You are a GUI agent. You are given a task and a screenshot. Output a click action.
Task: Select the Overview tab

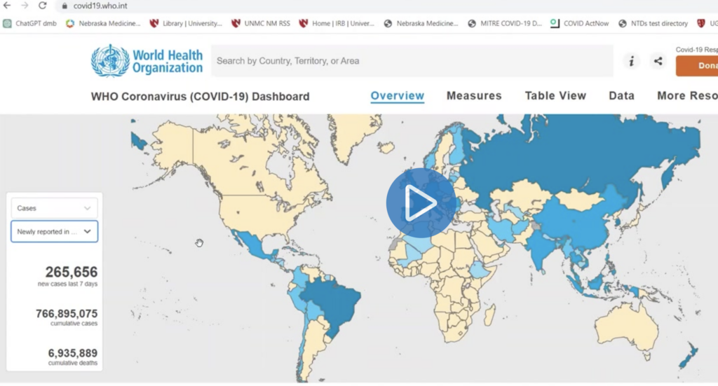pos(397,95)
